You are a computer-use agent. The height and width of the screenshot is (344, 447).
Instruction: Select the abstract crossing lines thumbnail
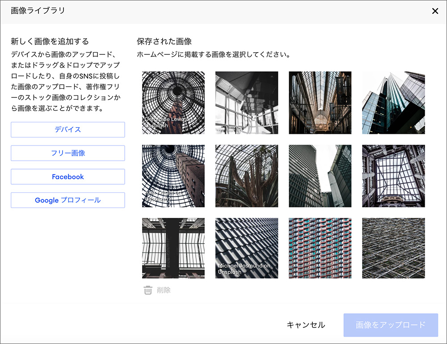(393, 248)
